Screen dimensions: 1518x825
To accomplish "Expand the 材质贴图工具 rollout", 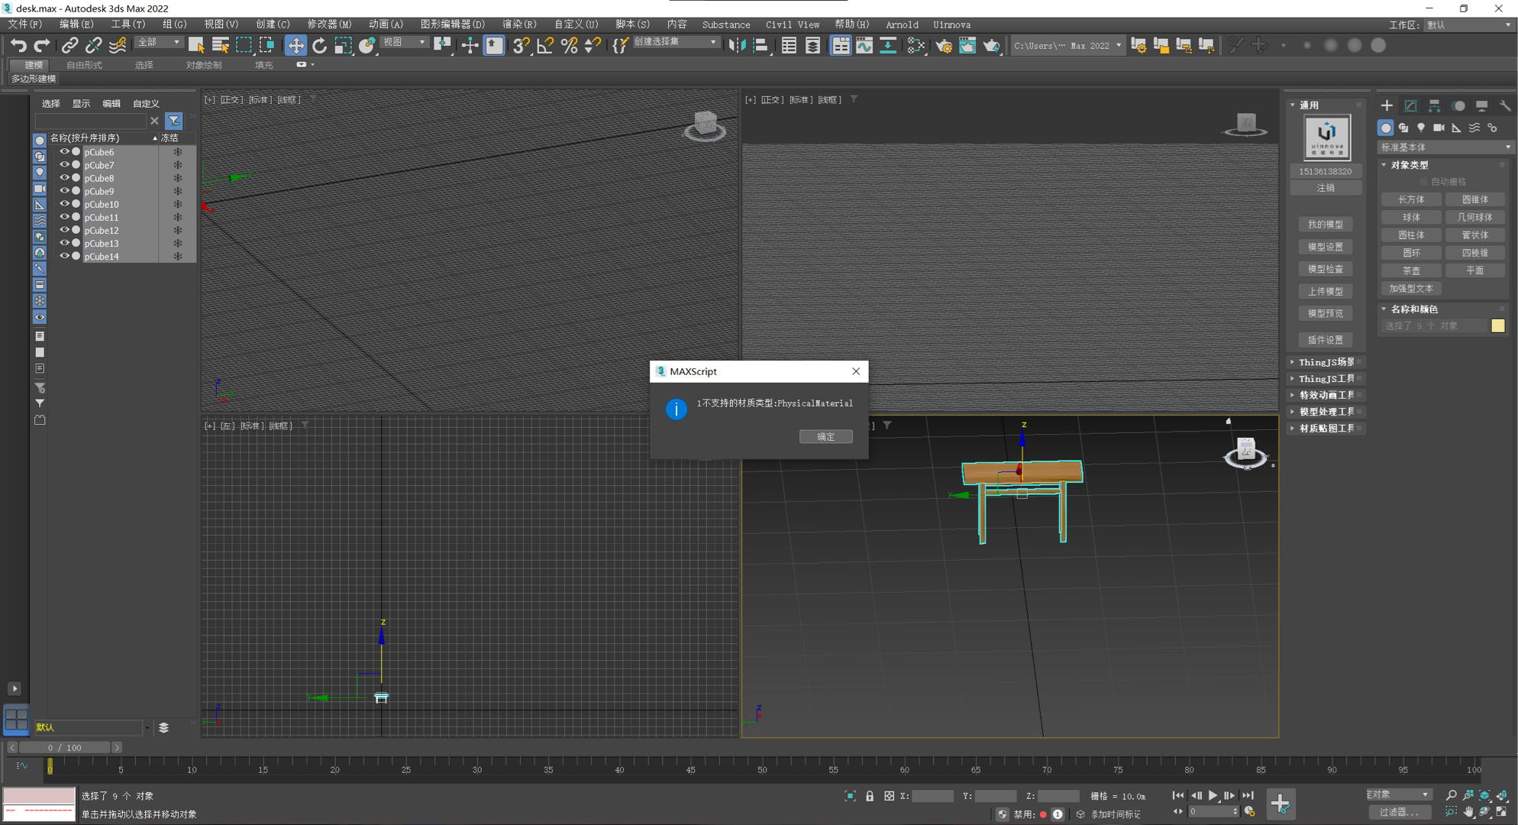I will tap(1326, 429).
